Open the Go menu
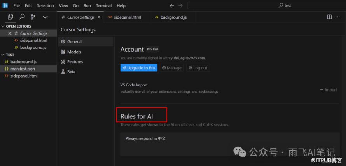Image resolution: width=346 pixels, height=166 pixels. coord(76,6)
